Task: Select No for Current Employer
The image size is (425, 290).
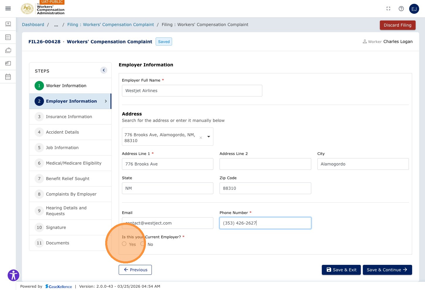Action: point(143,244)
